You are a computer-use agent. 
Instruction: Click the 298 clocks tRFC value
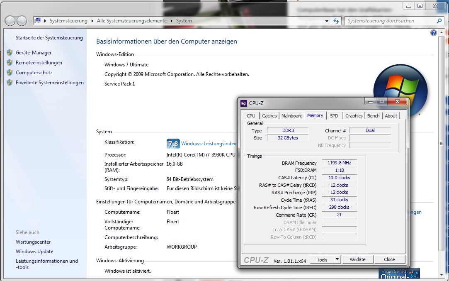[x=339, y=207]
